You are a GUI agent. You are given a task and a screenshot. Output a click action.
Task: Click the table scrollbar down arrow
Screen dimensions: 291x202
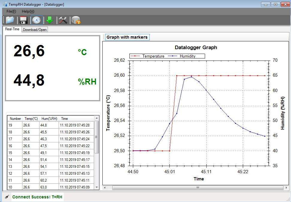click(97, 187)
